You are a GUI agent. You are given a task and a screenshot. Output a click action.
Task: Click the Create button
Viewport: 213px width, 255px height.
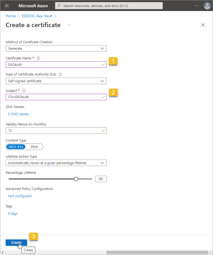16,243
